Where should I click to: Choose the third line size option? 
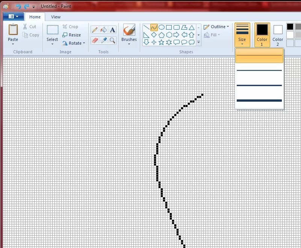pos(259,86)
